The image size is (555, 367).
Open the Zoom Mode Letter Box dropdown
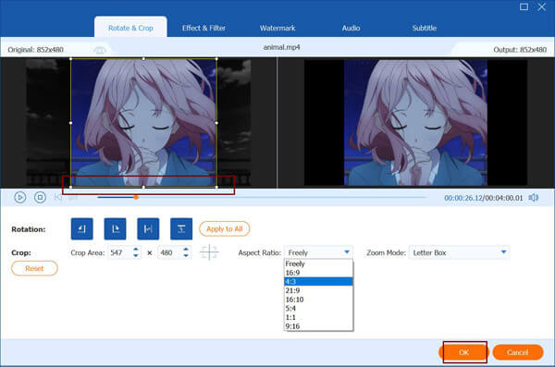(x=459, y=252)
